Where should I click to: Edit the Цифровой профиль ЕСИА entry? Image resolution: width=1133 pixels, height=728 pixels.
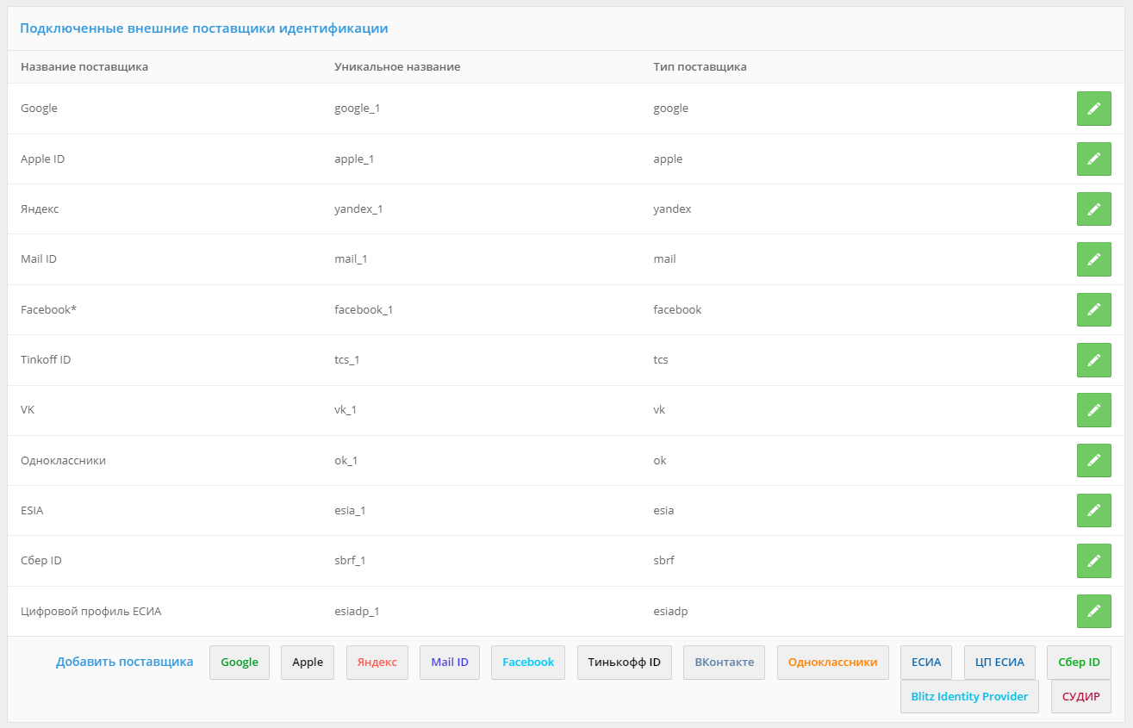click(1093, 611)
